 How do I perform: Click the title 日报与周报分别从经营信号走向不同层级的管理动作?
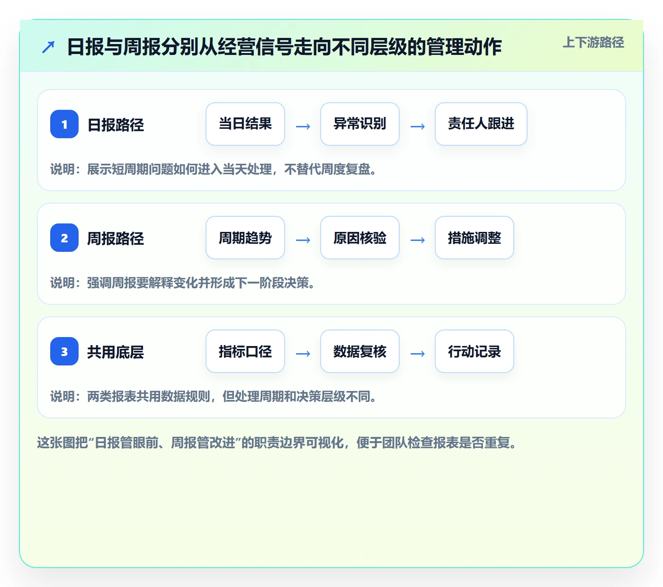(x=284, y=47)
